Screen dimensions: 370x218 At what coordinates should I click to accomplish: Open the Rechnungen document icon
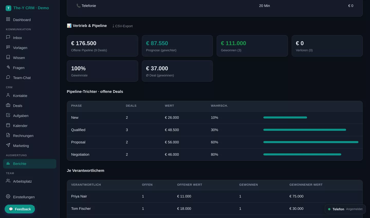[8, 135]
